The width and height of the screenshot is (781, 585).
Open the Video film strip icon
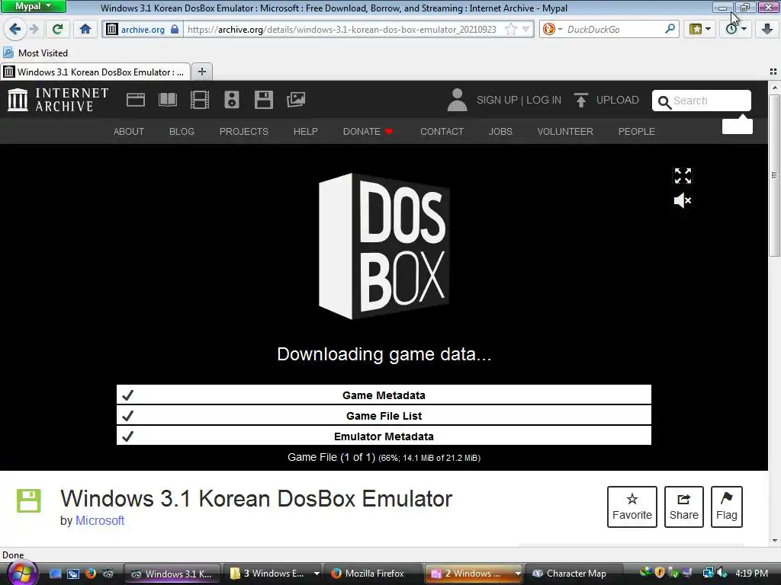pyautogui.click(x=200, y=100)
